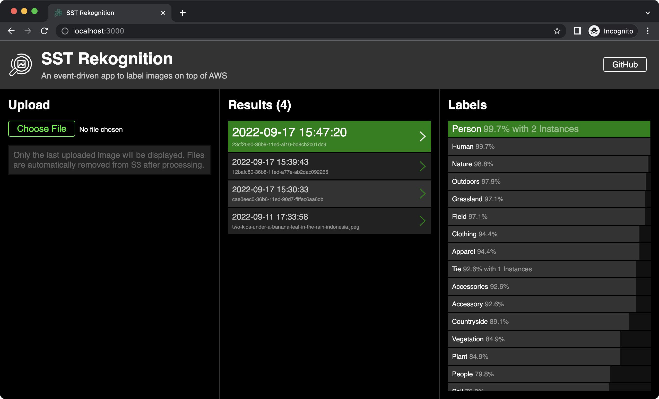Viewport: 659px width, 399px height.
Task: Click the Countryside 89.1% label
Action: pyautogui.click(x=549, y=322)
